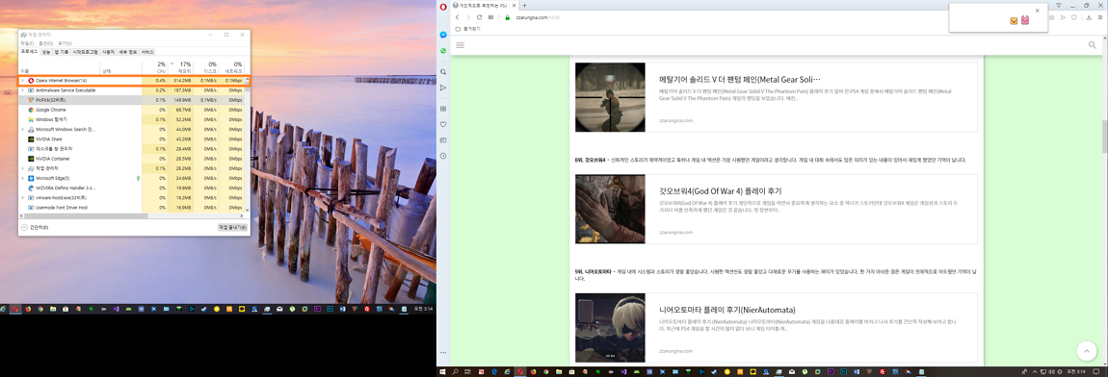Image resolution: width=1108 pixels, height=377 pixels.
Task: Click the scroll-to-top round button
Action: tap(1086, 351)
